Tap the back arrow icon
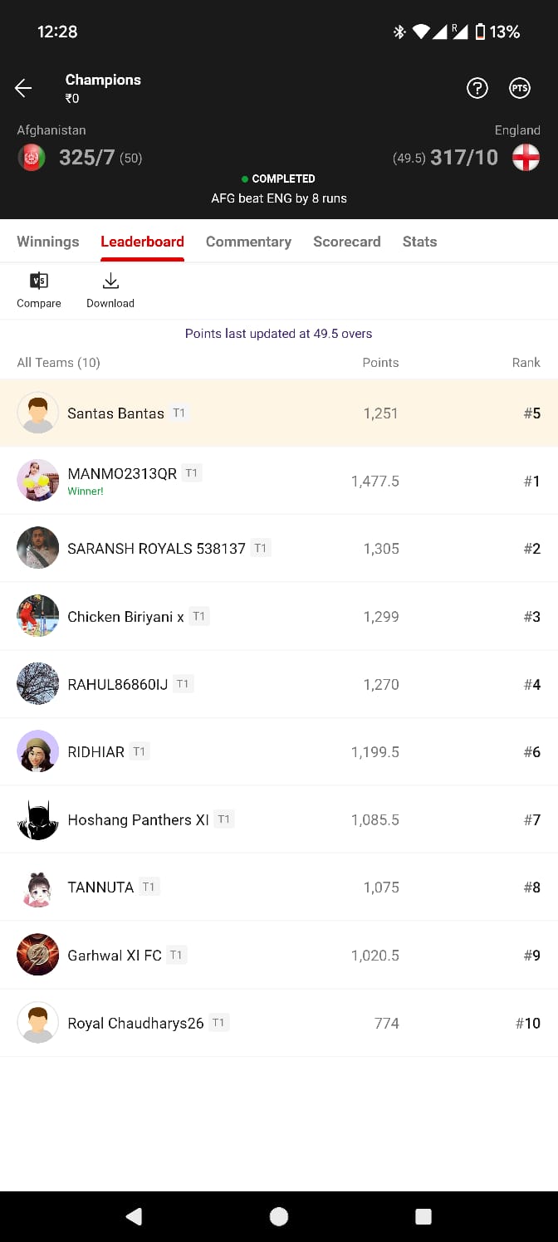The height and width of the screenshot is (1242, 558). coord(23,88)
